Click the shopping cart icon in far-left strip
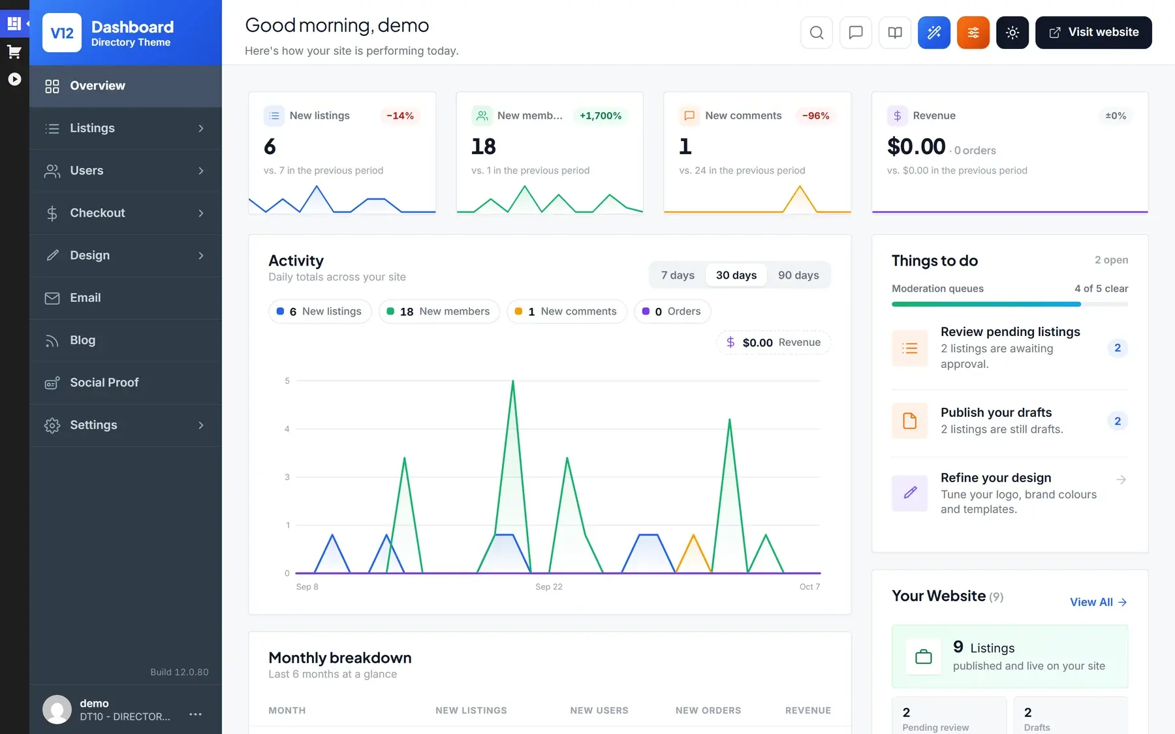The width and height of the screenshot is (1175, 734). (14, 52)
